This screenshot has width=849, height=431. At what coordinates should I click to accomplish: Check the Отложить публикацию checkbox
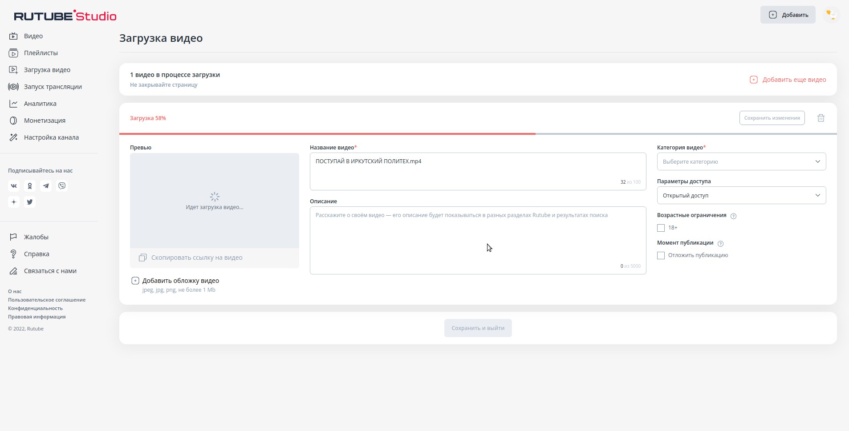[661, 256]
